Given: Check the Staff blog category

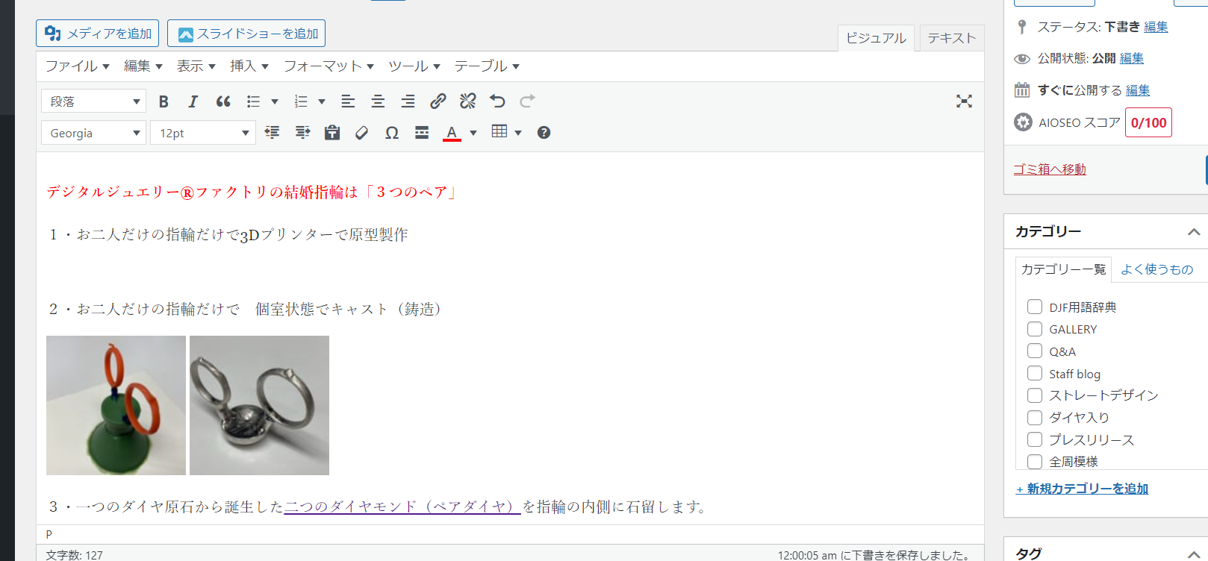Looking at the screenshot, I should click(1035, 373).
